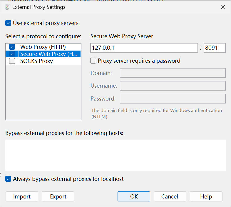Click the Domain text field
This screenshot has width=231, height=207.
coord(173,73)
